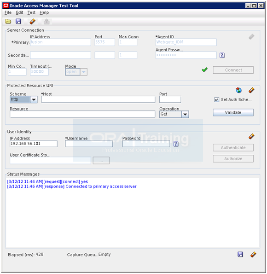Click the Timeout field 30000
This screenshot has width=267, height=274.
[x=39, y=72]
